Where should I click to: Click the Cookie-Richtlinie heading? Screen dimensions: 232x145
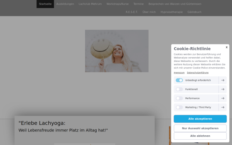[192, 49]
